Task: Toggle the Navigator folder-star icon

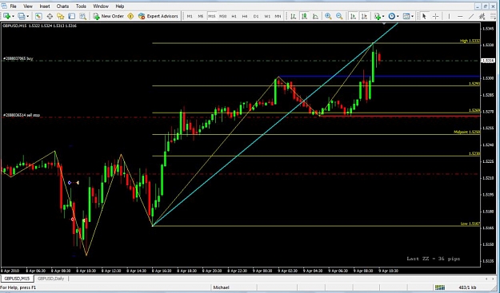Action: click(x=61, y=16)
